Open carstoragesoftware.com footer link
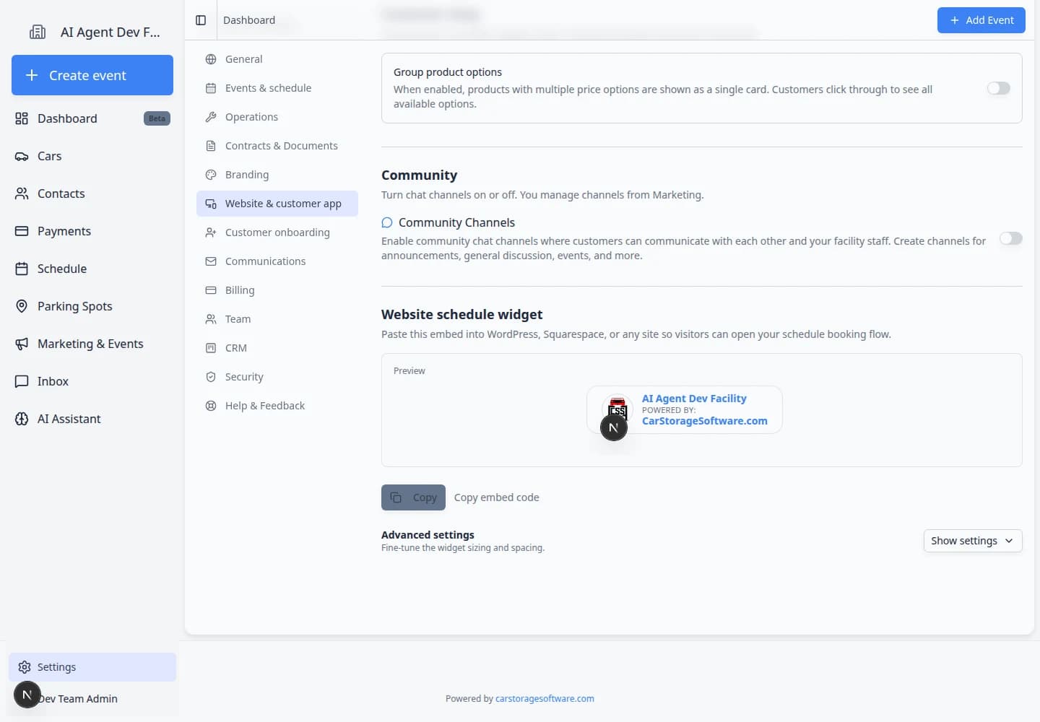This screenshot has height=722, width=1040. 545,699
